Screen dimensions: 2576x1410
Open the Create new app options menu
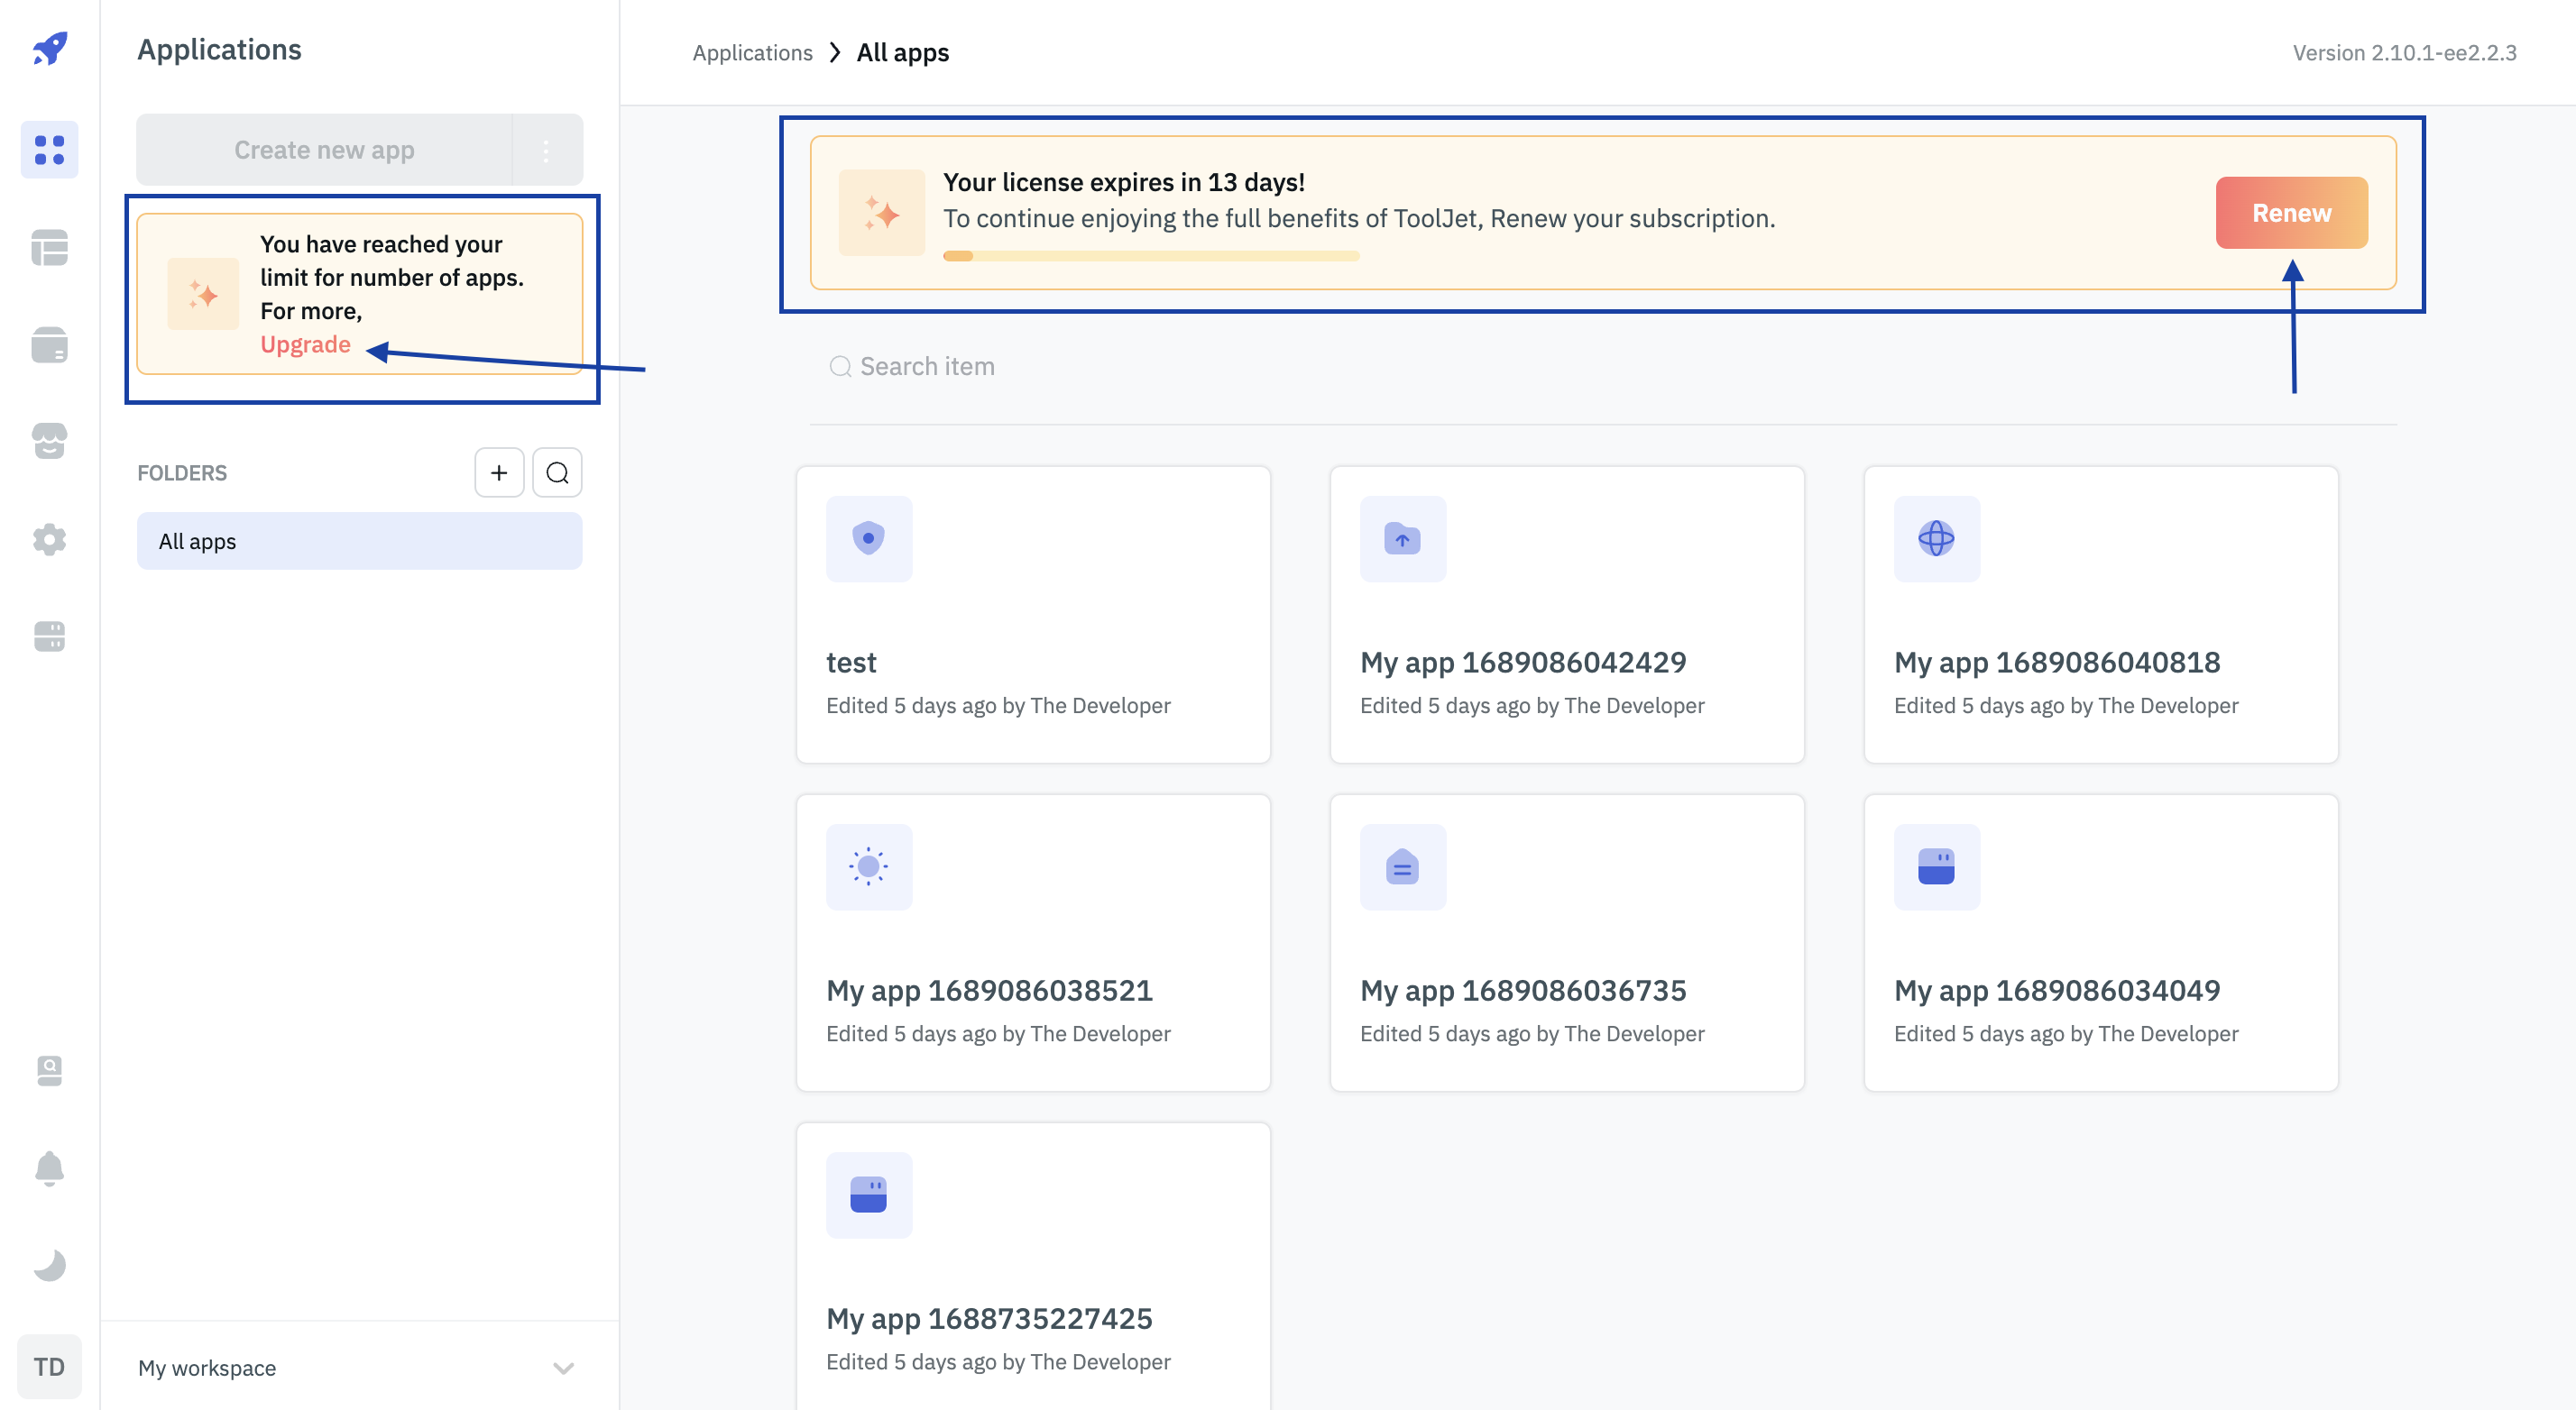(546, 150)
